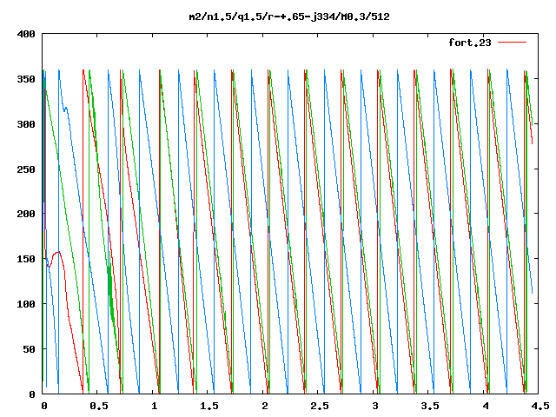Image resolution: width=556 pixels, height=417 pixels.
Task: Click x-axis label 4.5
Action: [539, 406]
